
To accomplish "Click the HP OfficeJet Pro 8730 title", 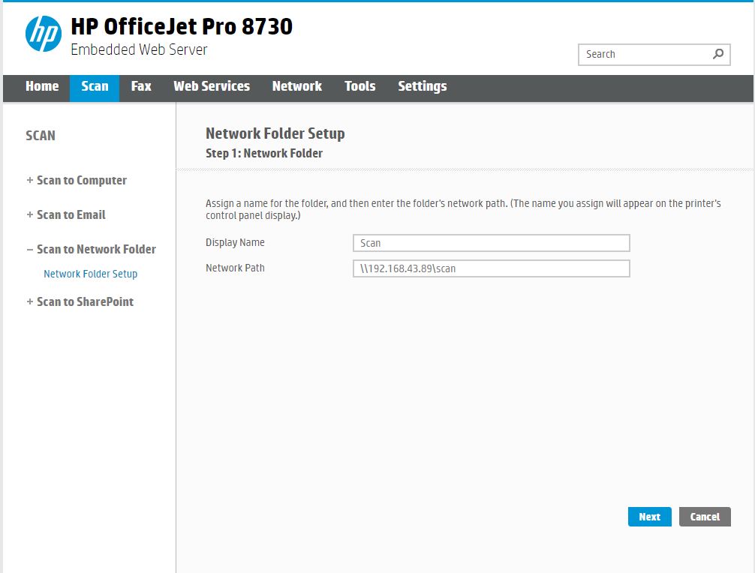I will click(182, 26).
